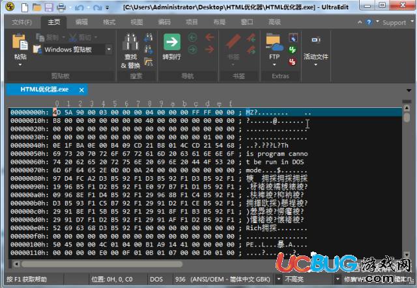The image size is (417, 288).
Task: Switch to the 窗口 window ribbon tab
Action: tap(247, 22)
